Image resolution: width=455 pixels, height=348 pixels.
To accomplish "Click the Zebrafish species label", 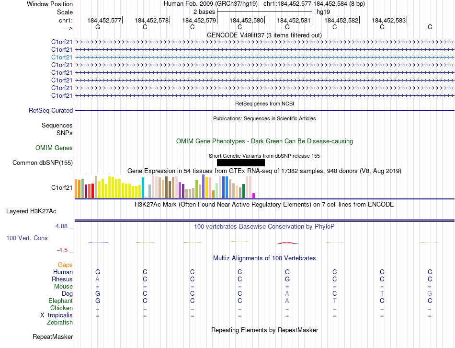I will (60, 323).
